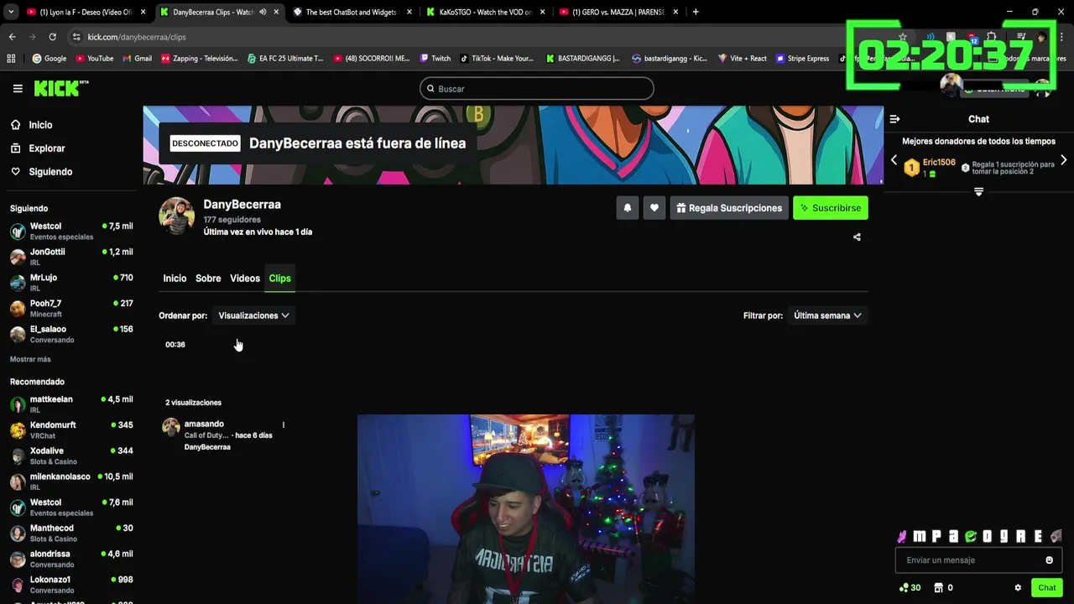Expand the donors leaderboard chevron
The width and height of the screenshot is (1074, 604).
[978, 192]
